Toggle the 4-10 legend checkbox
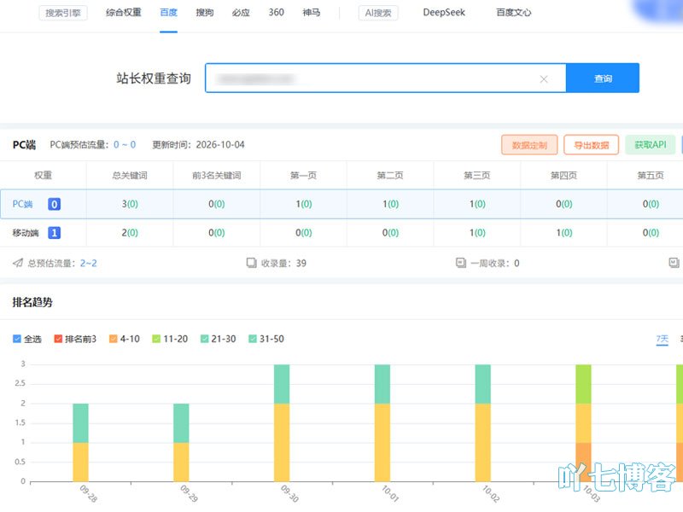683x512 pixels. coord(114,339)
